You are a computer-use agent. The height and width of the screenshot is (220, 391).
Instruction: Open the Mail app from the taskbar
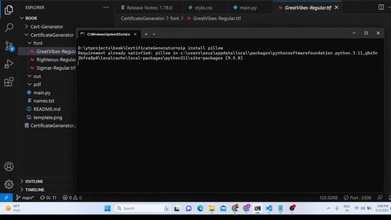coord(223,208)
